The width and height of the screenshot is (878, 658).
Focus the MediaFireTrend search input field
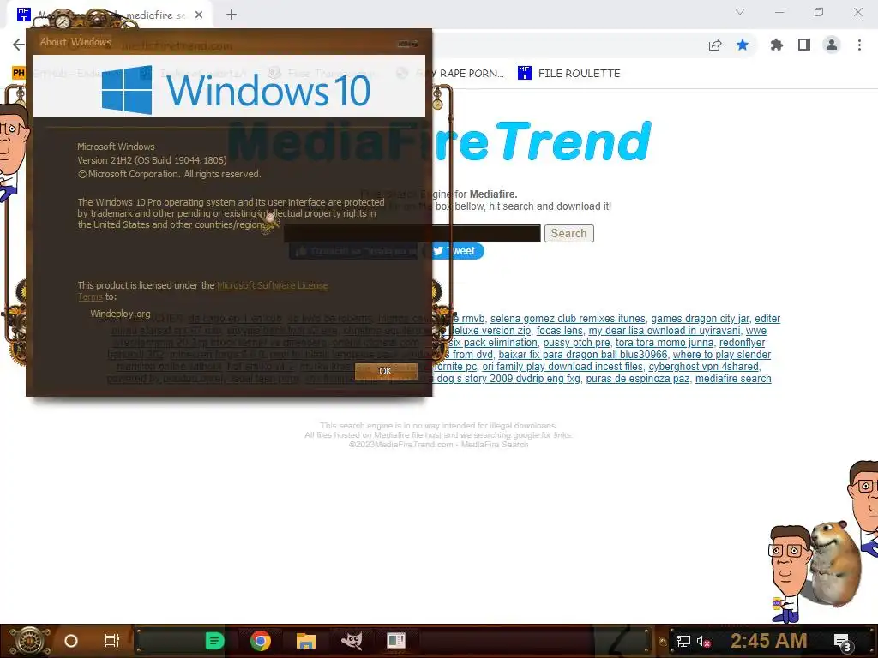[412, 233]
